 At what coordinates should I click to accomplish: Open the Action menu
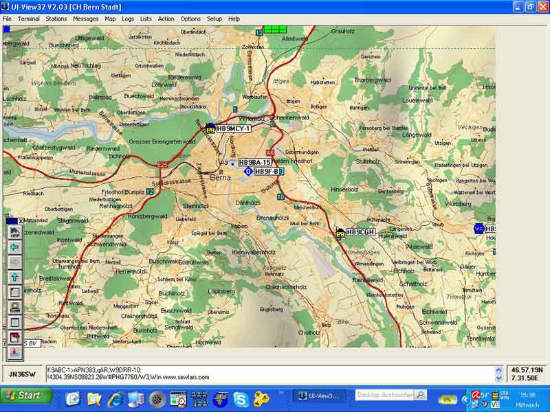pyautogui.click(x=166, y=19)
